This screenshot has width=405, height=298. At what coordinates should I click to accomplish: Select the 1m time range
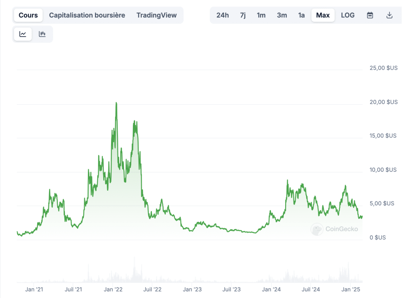(261, 15)
